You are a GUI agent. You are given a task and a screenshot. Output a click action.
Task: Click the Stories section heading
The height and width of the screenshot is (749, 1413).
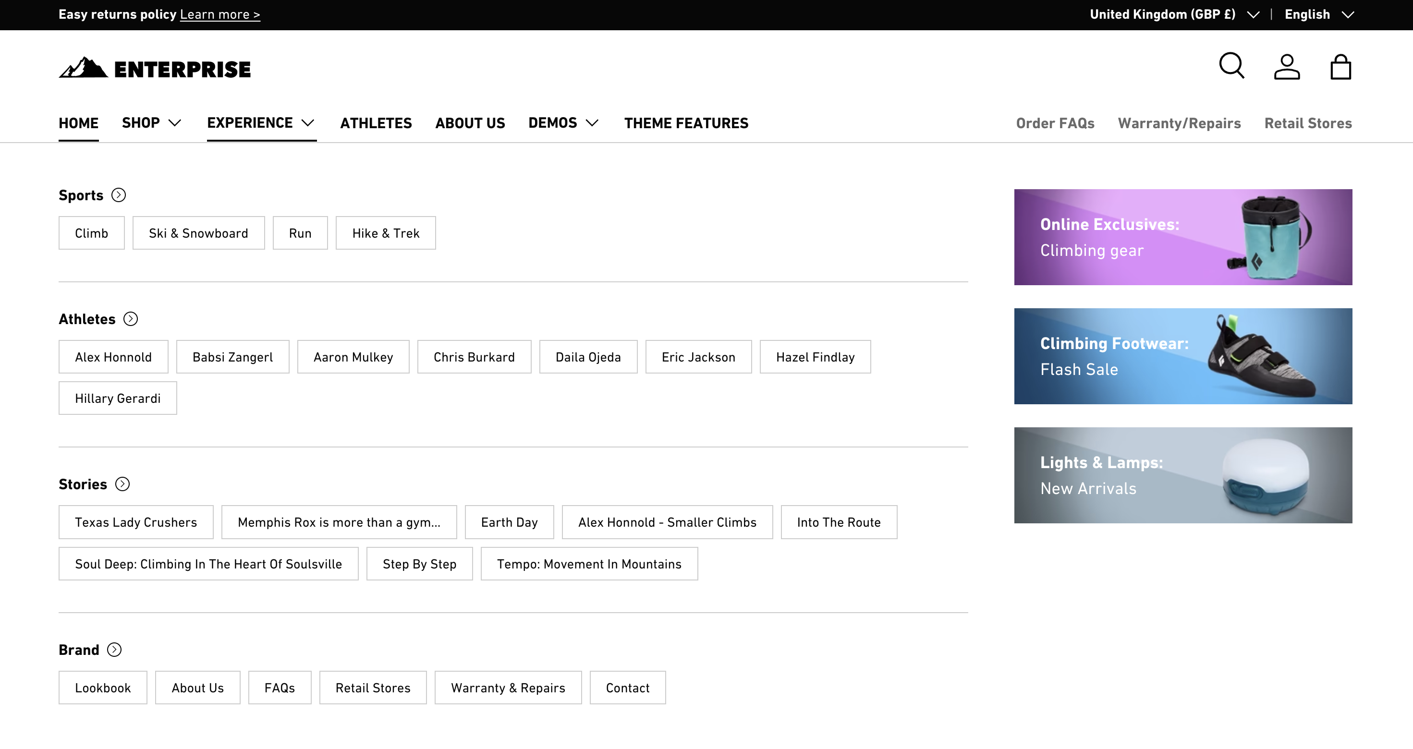point(83,484)
